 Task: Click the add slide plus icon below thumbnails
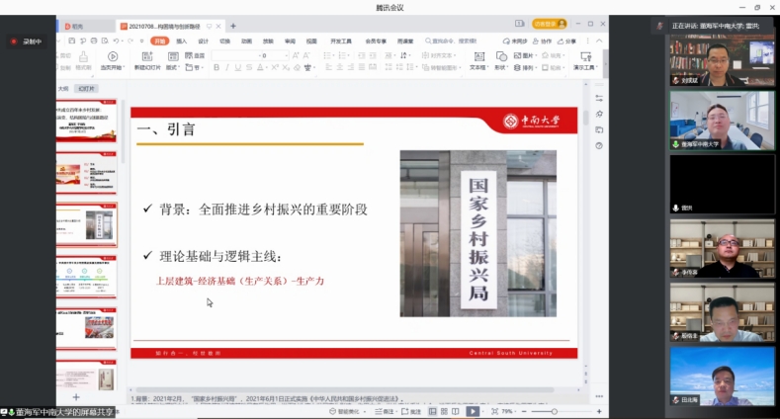click(75, 396)
